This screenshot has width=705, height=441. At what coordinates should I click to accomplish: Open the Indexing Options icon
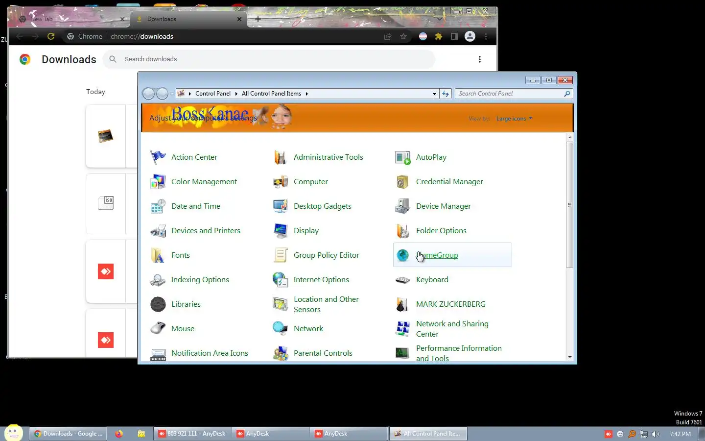pos(158,280)
